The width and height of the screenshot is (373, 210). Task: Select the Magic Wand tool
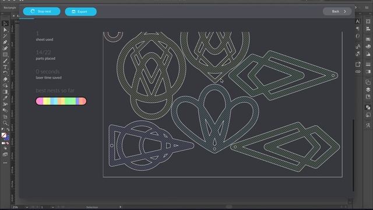5,36
